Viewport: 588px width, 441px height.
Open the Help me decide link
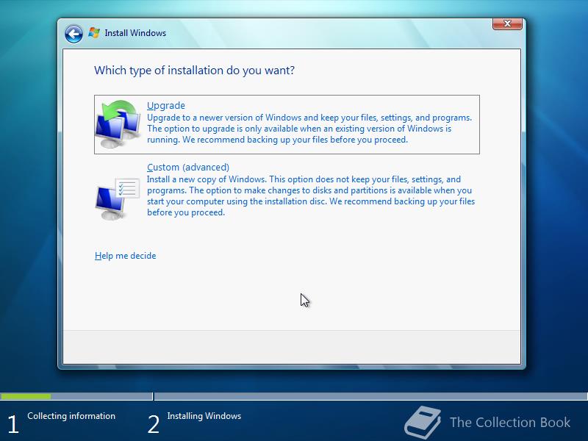[x=125, y=256]
